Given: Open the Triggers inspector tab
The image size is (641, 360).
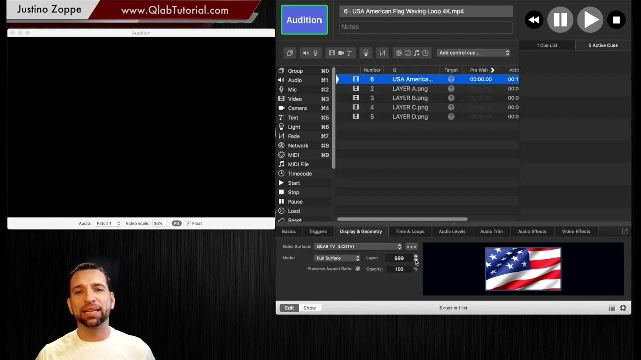Looking at the screenshot, I should coord(317,231).
